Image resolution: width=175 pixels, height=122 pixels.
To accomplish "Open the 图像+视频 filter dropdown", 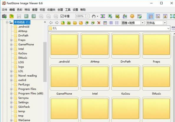I will click(x=143, y=23).
